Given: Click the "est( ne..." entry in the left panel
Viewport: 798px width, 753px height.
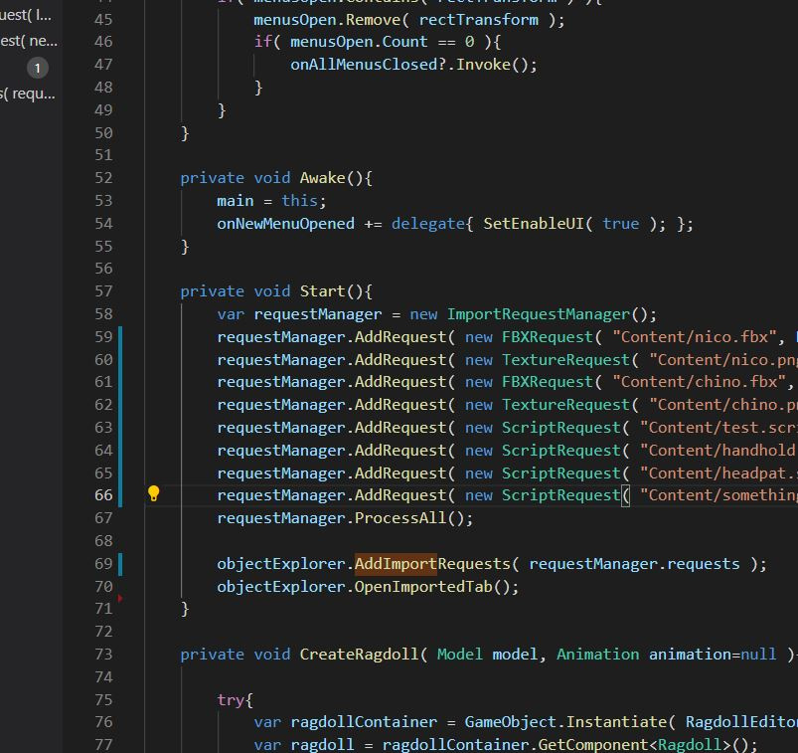Looking at the screenshot, I should tap(29, 41).
